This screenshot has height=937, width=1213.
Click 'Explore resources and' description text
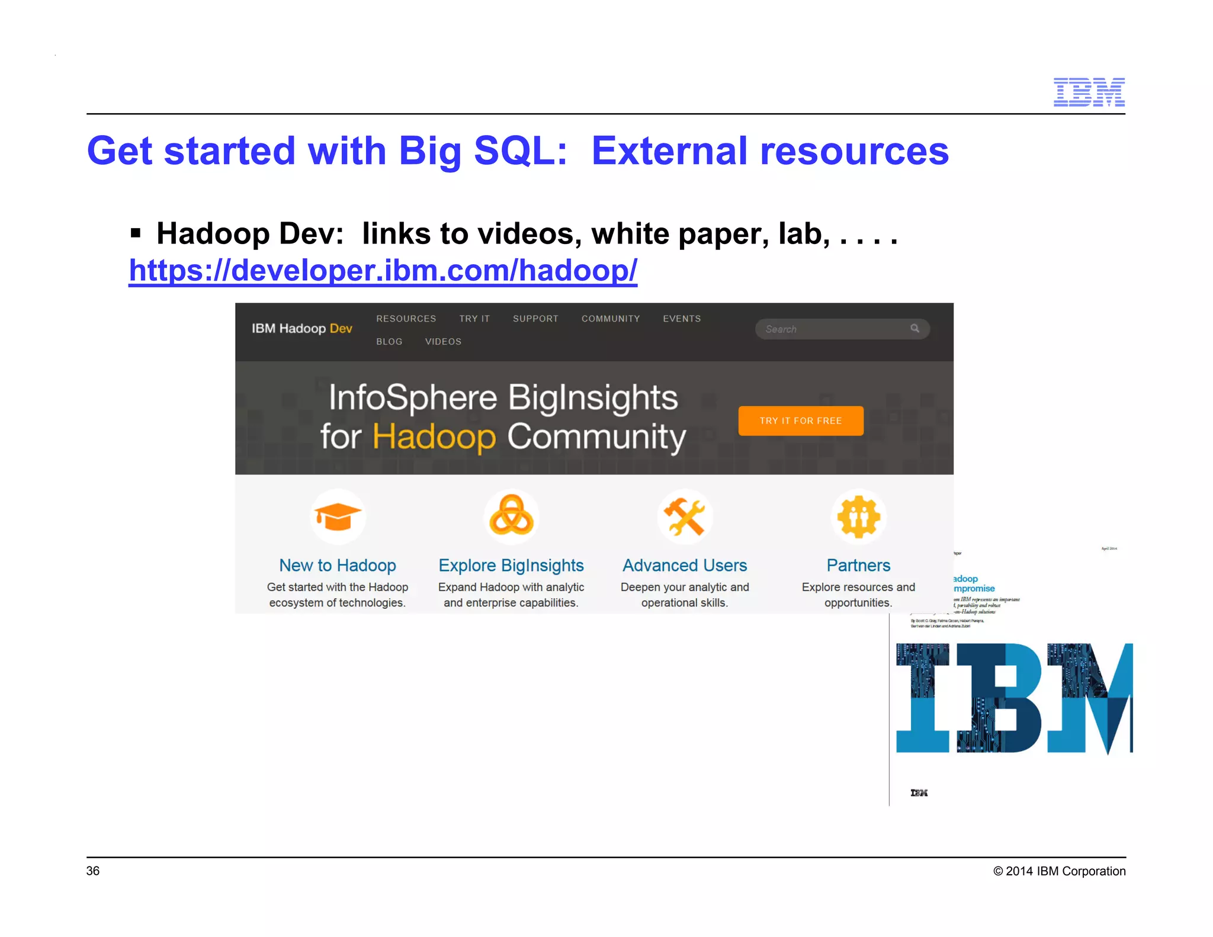coord(858,587)
